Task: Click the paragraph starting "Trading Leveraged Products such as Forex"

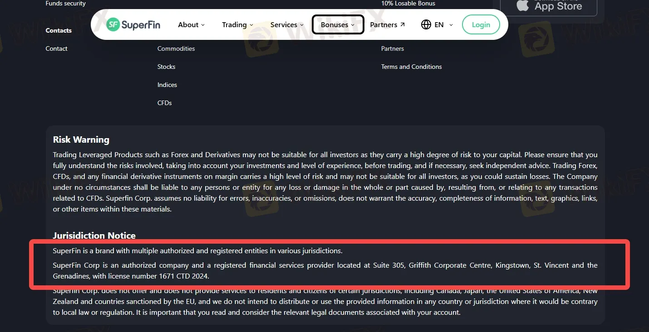Action: point(325,182)
